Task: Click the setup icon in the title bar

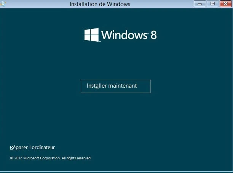Action: [x=3, y=4]
